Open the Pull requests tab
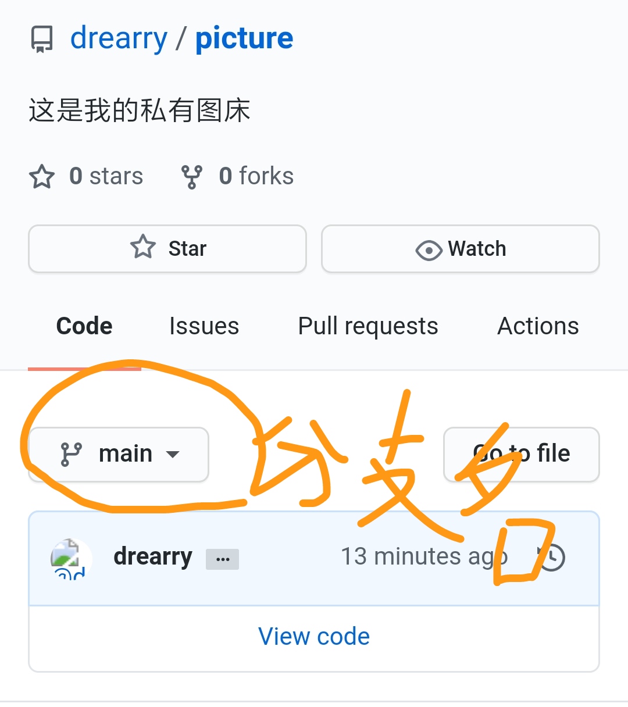This screenshot has height=707, width=628. 368,327
